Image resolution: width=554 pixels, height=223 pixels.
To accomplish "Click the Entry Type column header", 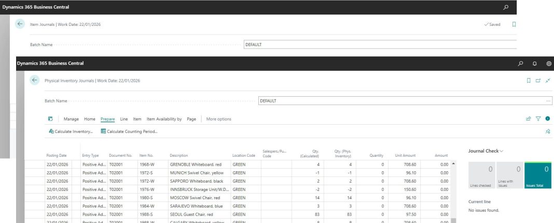I will [90, 155].
